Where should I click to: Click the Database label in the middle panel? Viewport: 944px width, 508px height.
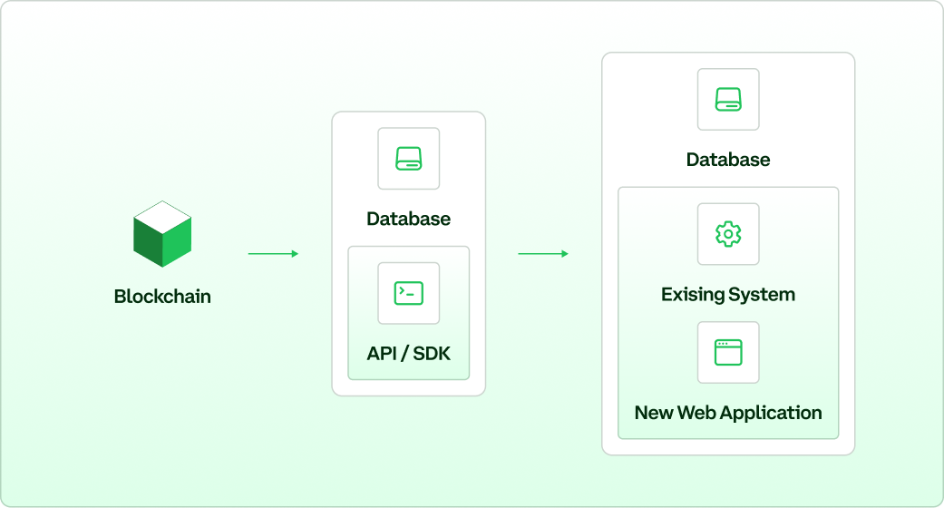click(409, 219)
